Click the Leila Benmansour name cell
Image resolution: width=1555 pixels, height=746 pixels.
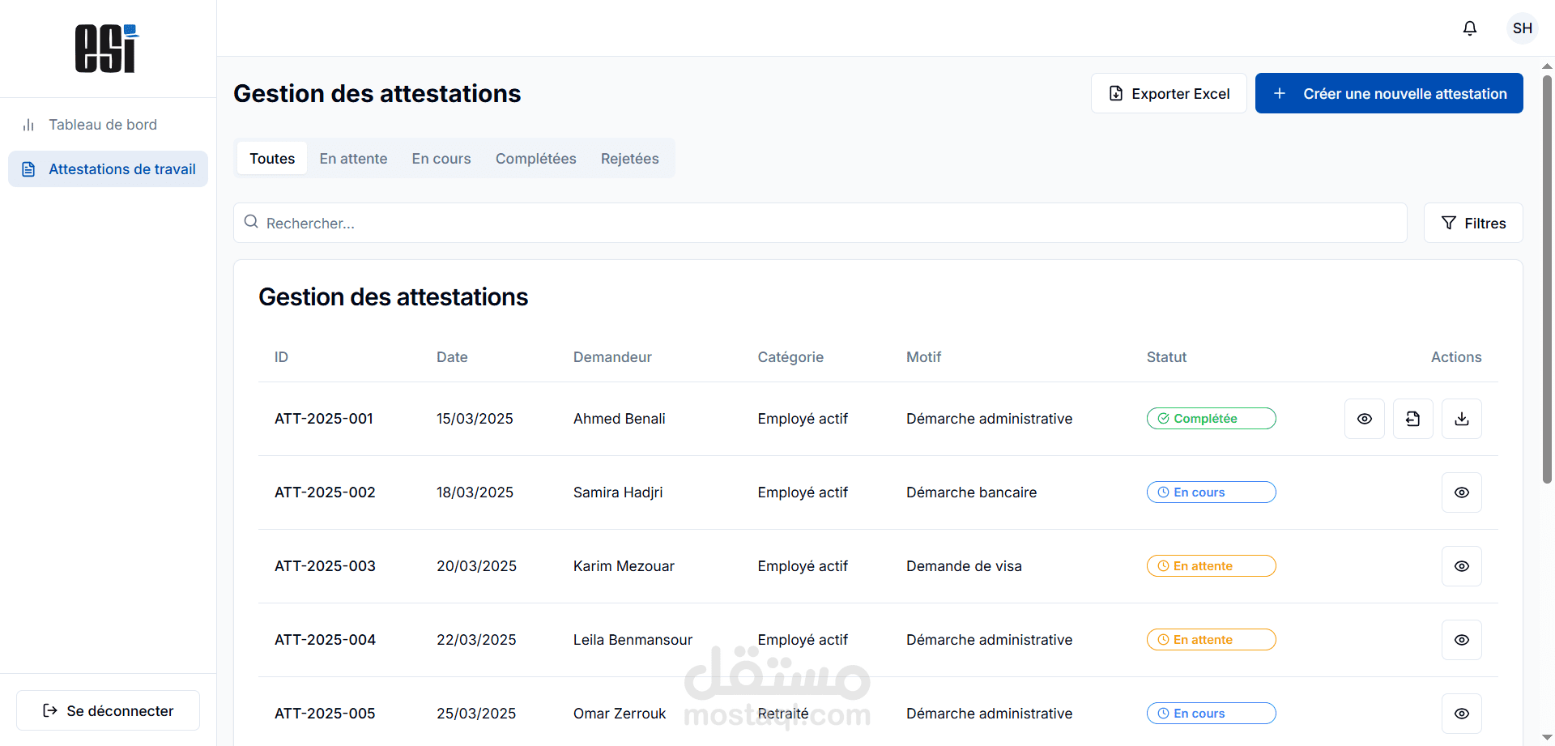coord(633,640)
